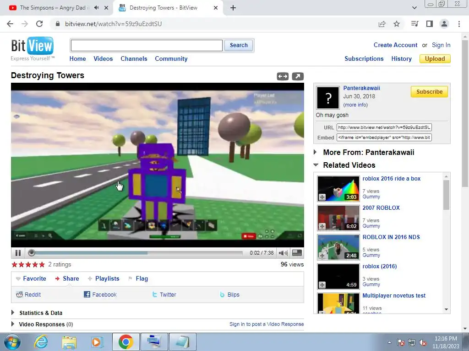Click the BitView search input field

(147, 45)
